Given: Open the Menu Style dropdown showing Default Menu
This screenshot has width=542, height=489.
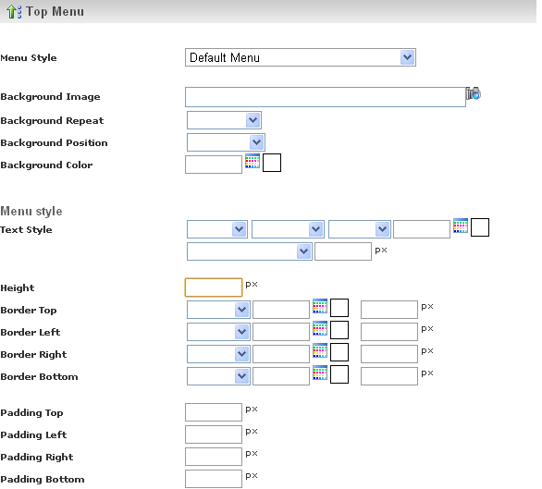Looking at the screenshot, I should click(301, 57).
